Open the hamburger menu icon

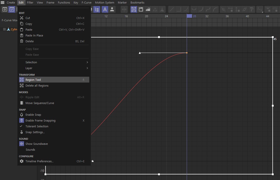[3, 3]
